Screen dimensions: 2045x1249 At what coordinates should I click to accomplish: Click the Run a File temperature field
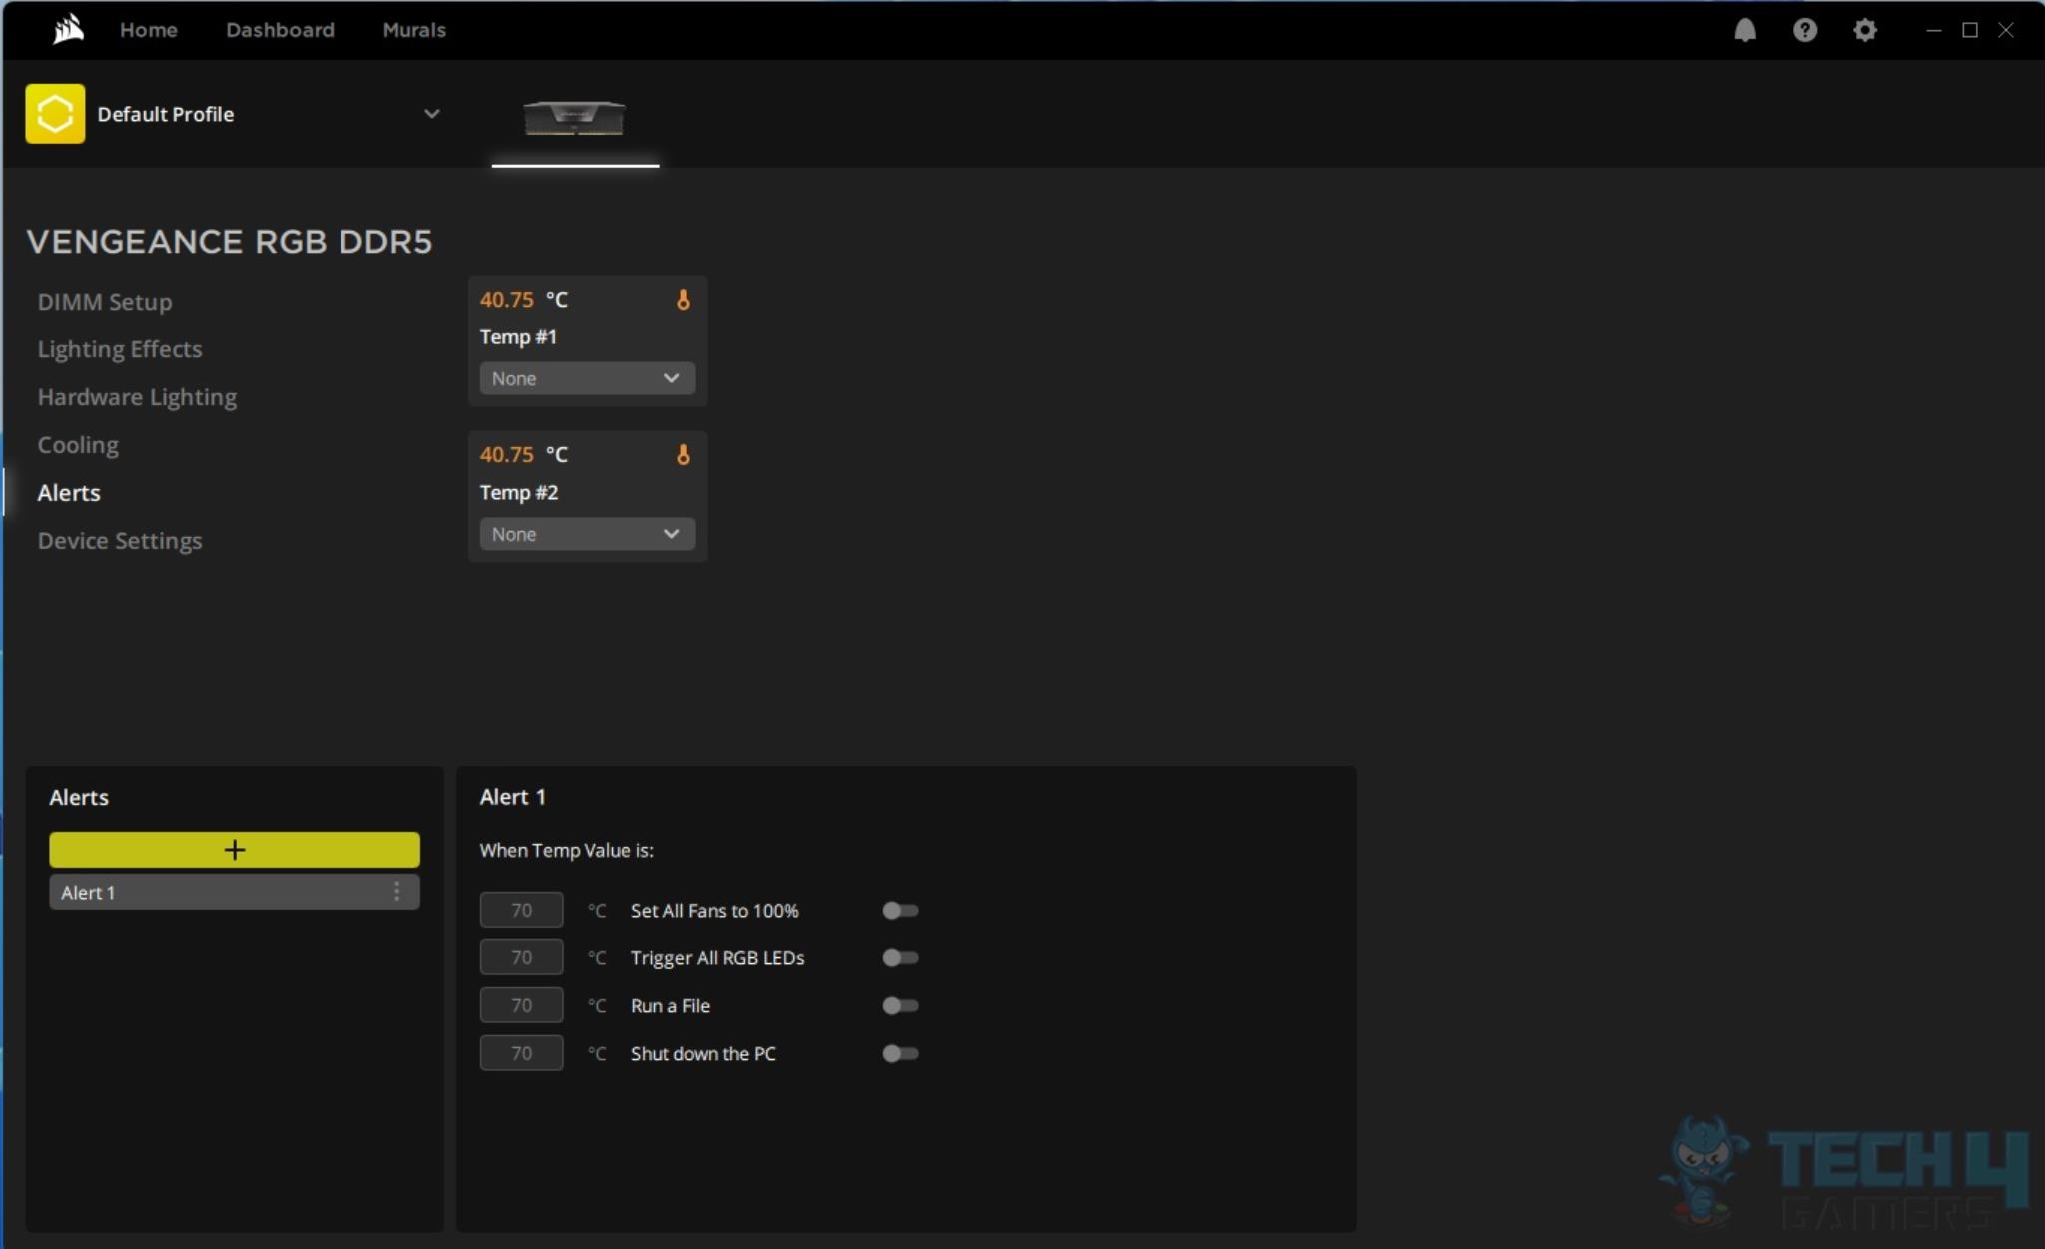[x=521, y=1006]
